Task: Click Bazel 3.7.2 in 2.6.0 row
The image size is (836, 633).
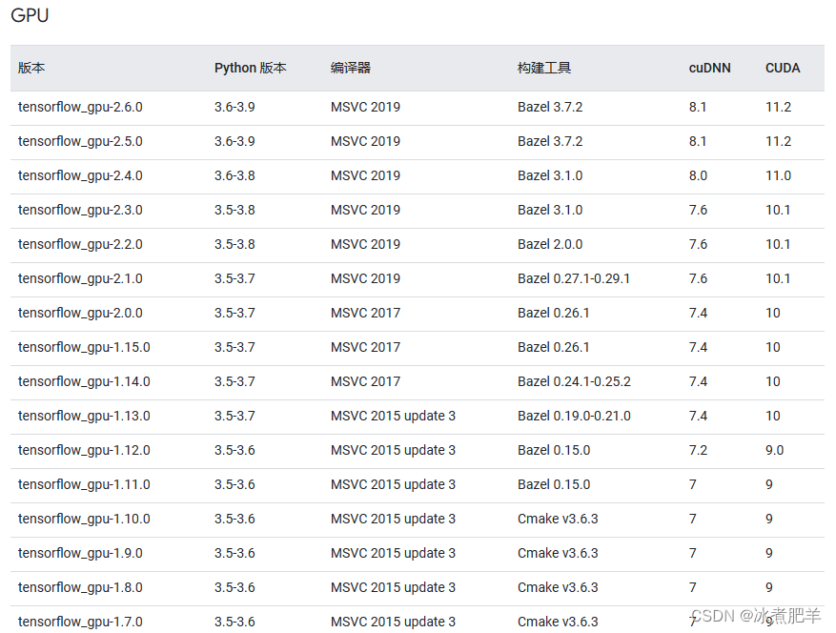Action: [x=550, y=107]
